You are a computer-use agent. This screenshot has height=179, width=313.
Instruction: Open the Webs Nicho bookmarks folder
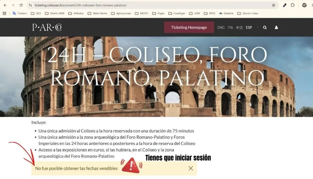pyautogui.click(x=98, y=13)
